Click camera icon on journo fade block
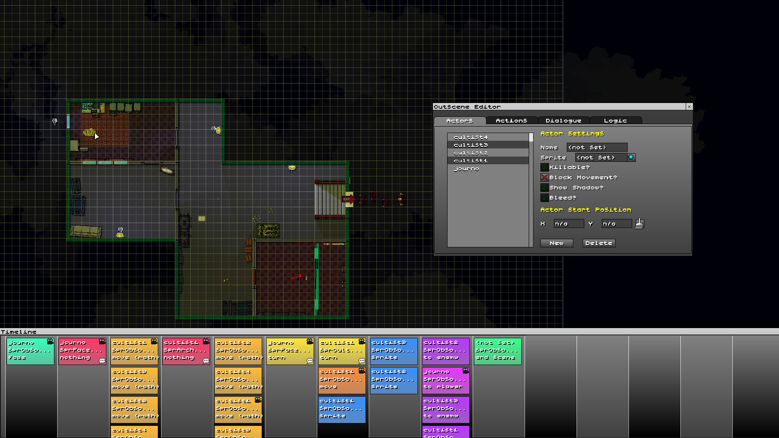Viewport: 779px width, 438px height. coord(50,341)
